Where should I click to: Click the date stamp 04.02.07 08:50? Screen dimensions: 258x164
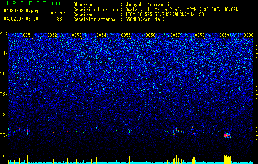coord(21,19)
